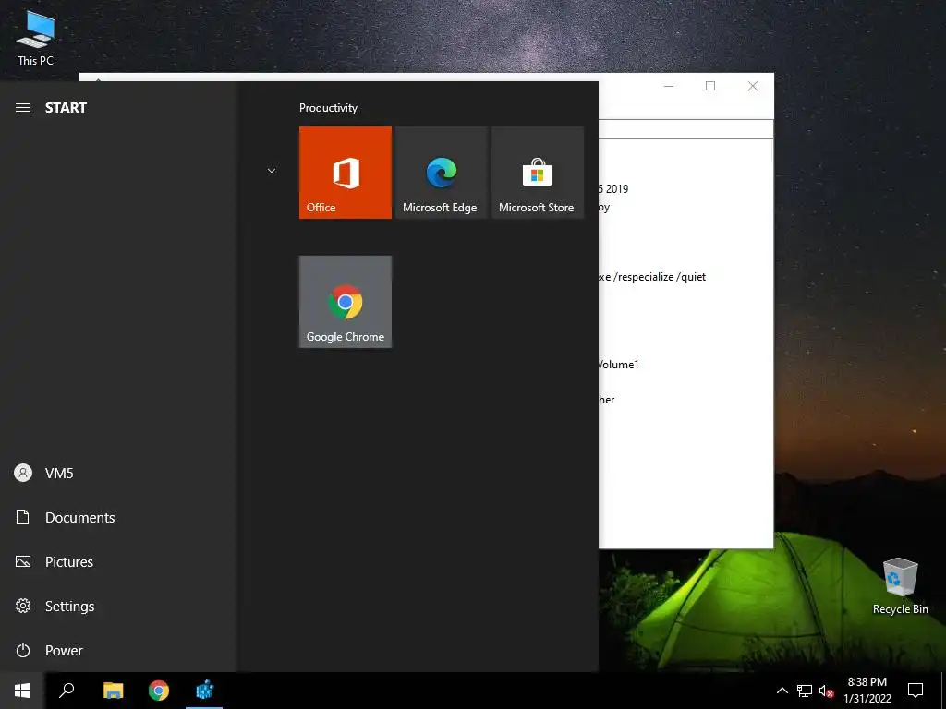Minimize the background window
The height and width of the screenshot is (709, 946).
click(669, 86)
